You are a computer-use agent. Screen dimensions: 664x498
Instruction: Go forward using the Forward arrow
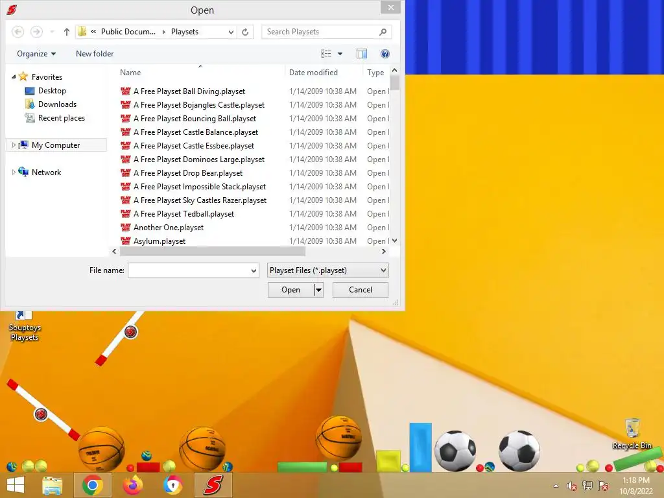click(36, 32)
